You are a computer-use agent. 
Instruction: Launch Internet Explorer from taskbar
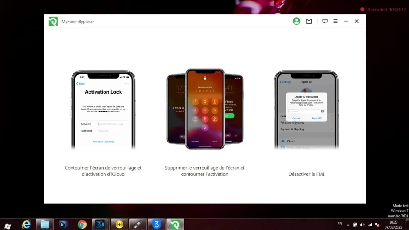coord(26,225)
